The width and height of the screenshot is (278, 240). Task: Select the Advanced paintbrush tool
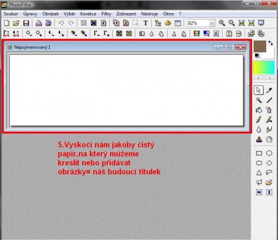[x=269, y=120]
